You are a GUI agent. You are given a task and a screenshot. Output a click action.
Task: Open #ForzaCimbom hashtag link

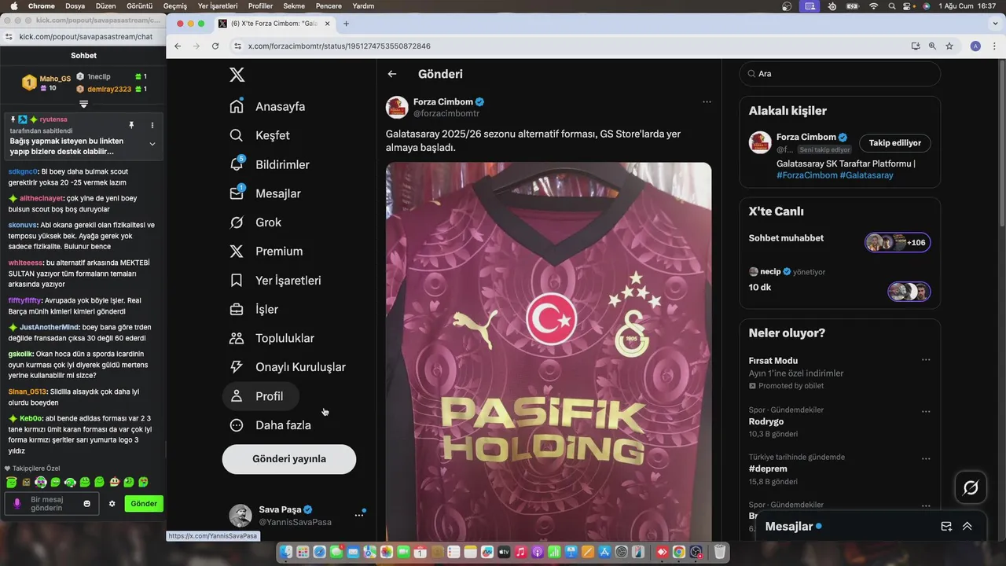click(x=806, y=175)
